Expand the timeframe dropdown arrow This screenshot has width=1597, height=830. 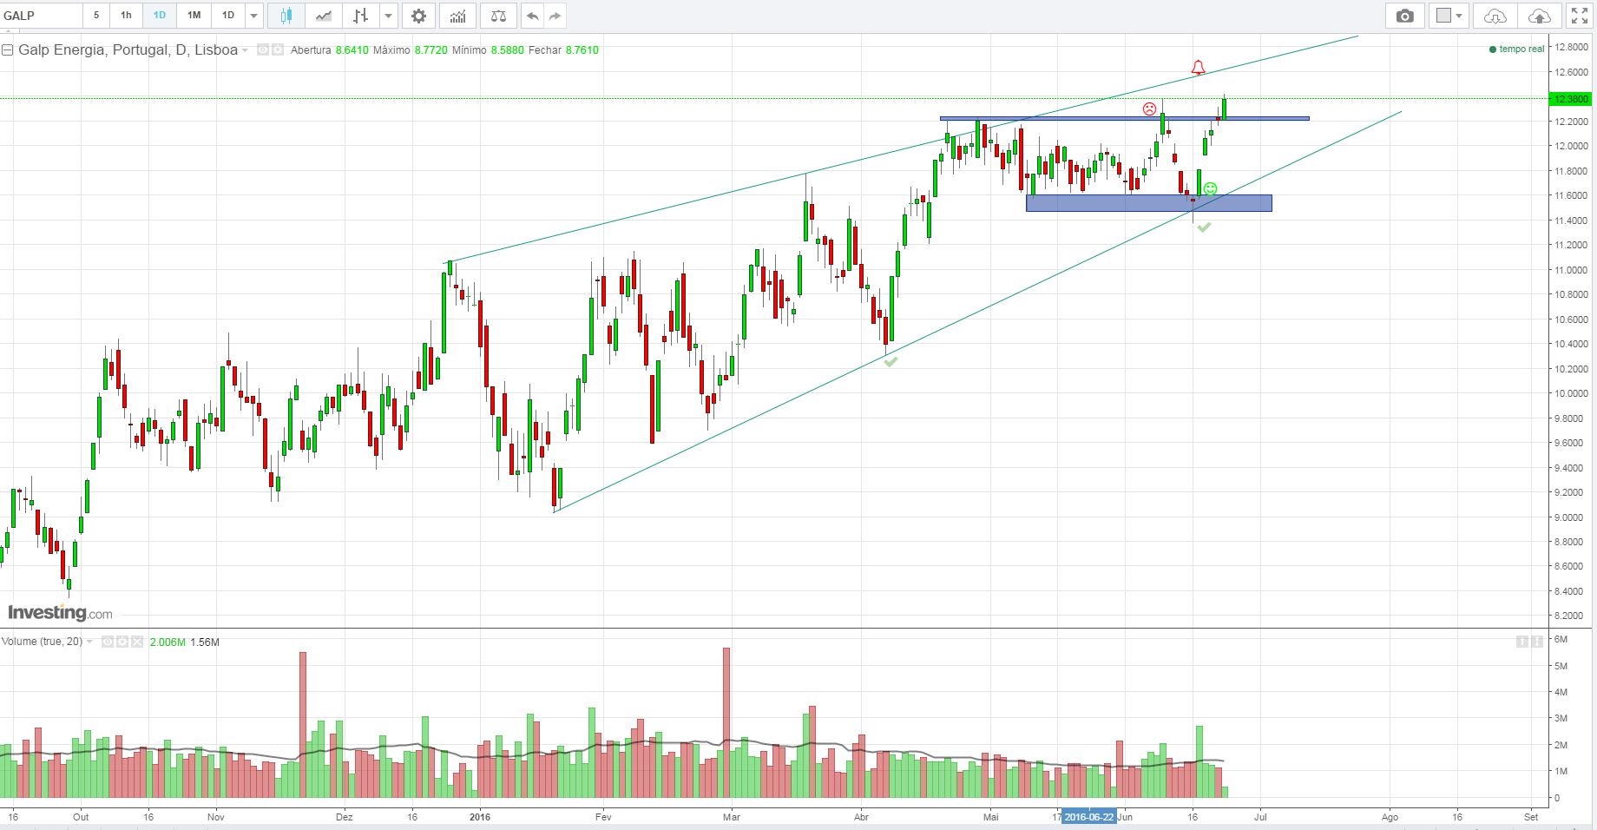[x=253, y=16]
